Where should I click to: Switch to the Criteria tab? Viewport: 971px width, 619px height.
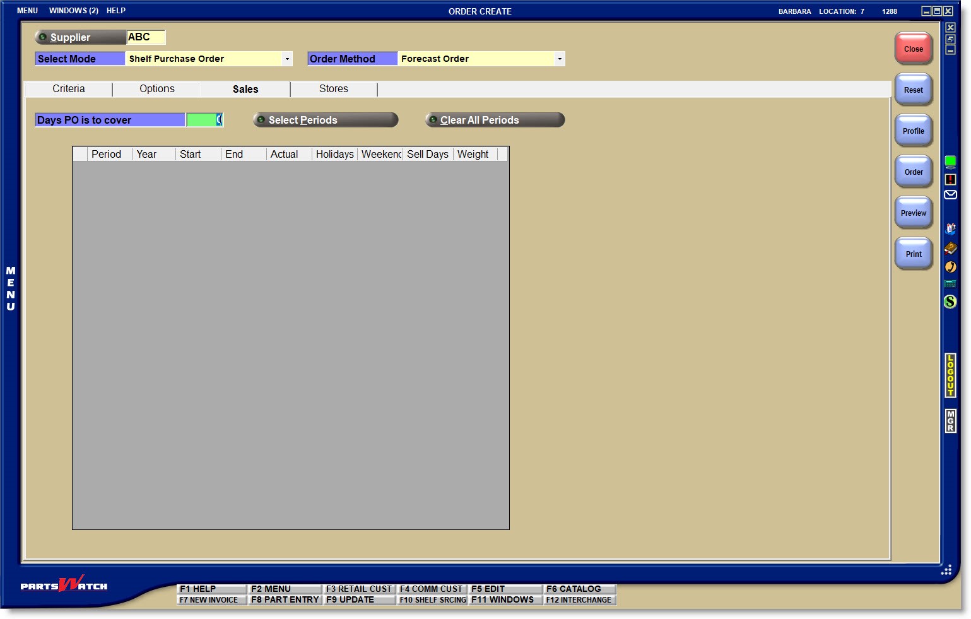tap(69, 89)
